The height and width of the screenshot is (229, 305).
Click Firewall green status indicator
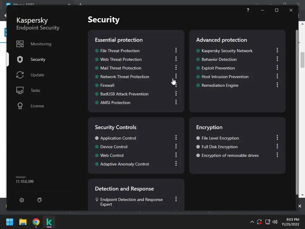(97, 85)
